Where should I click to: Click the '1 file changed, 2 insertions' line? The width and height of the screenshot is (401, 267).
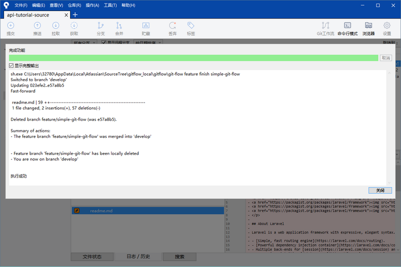[x=56, y=108]
